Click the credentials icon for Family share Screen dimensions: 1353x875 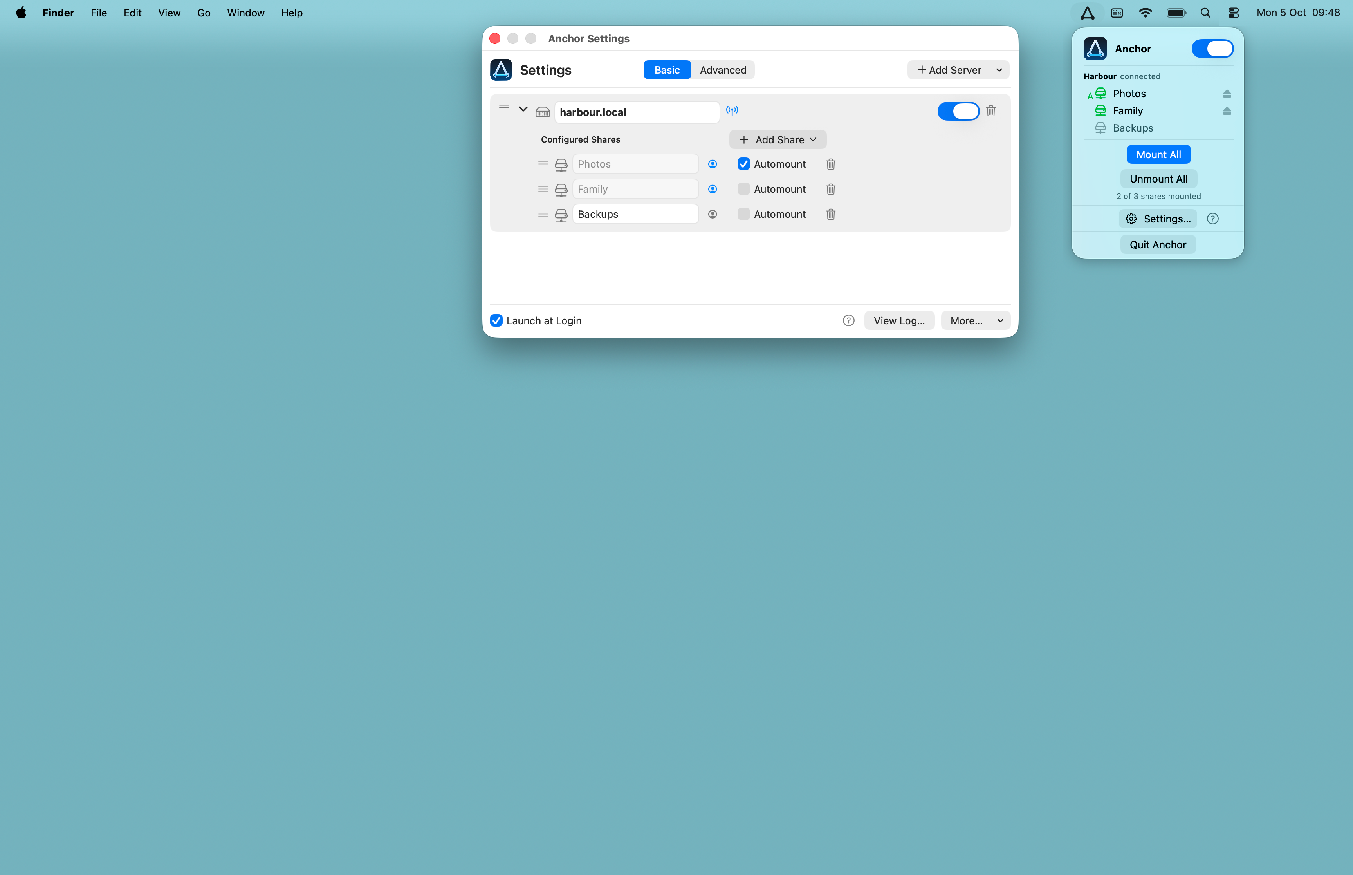[713, 189]
